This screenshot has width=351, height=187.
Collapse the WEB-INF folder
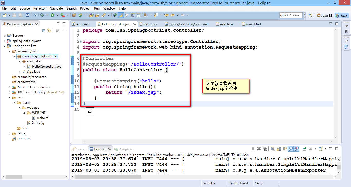pyautogui.click(x=24, y=113)
